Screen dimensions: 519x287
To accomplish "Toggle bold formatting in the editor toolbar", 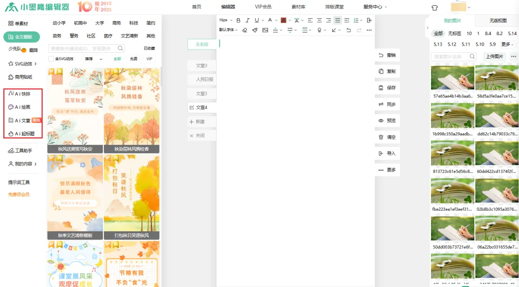I will point(239,20).
